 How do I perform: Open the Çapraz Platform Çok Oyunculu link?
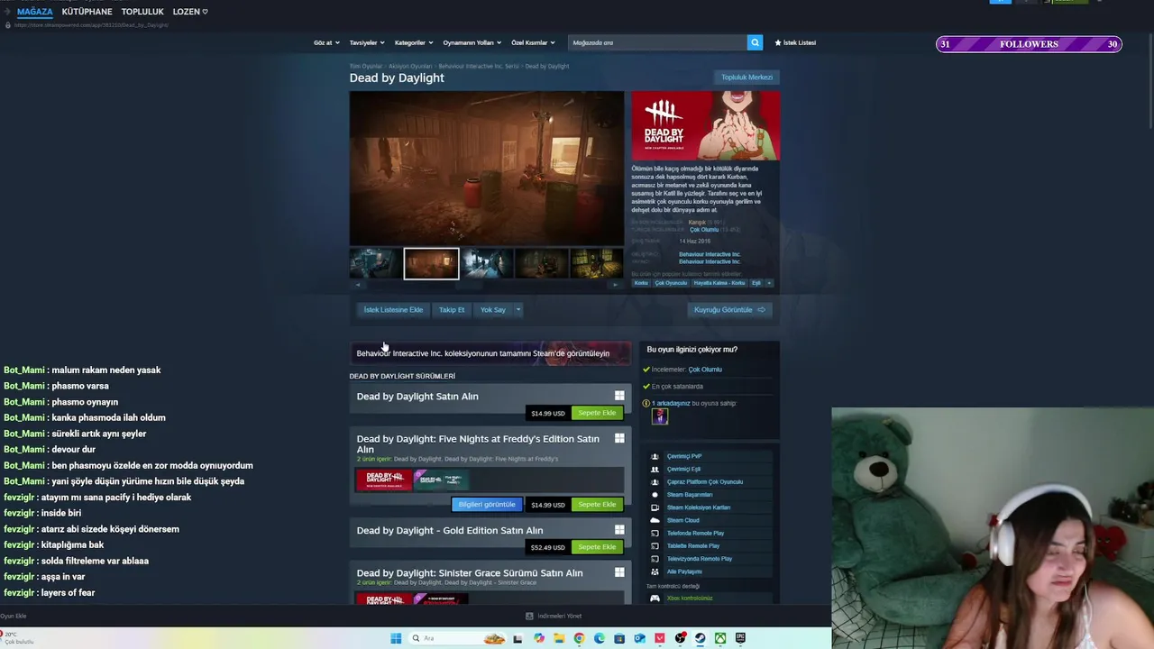[705, 481]
